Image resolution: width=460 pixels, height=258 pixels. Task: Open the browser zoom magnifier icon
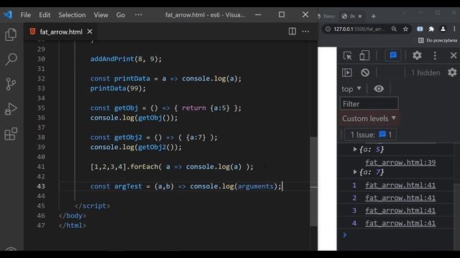click(394, 29)
